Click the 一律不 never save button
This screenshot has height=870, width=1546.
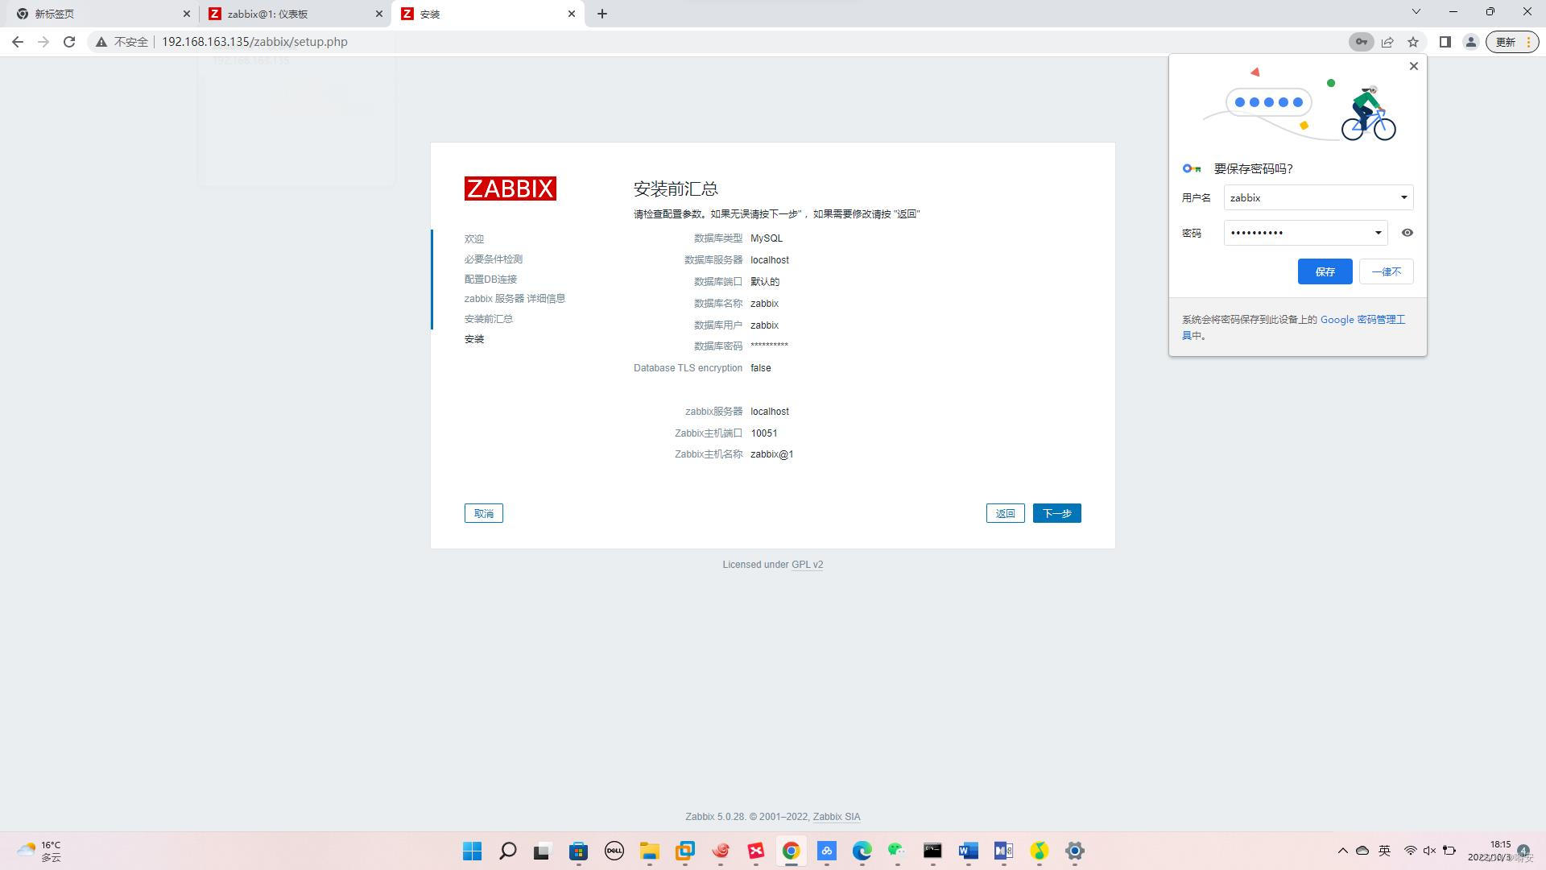tap(1386, 271)
